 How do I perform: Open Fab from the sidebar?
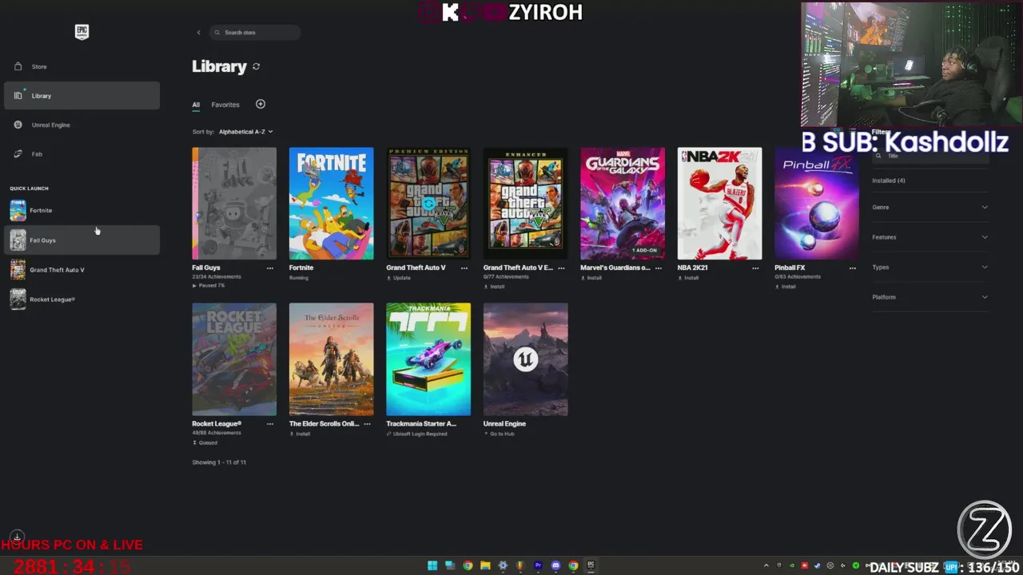coord(82,154)
